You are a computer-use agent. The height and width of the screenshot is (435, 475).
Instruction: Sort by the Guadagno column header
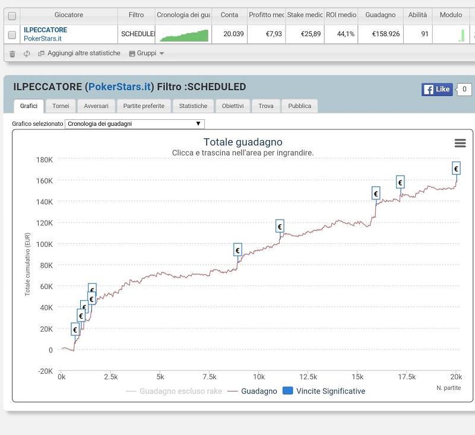click(x=381, y=15)
